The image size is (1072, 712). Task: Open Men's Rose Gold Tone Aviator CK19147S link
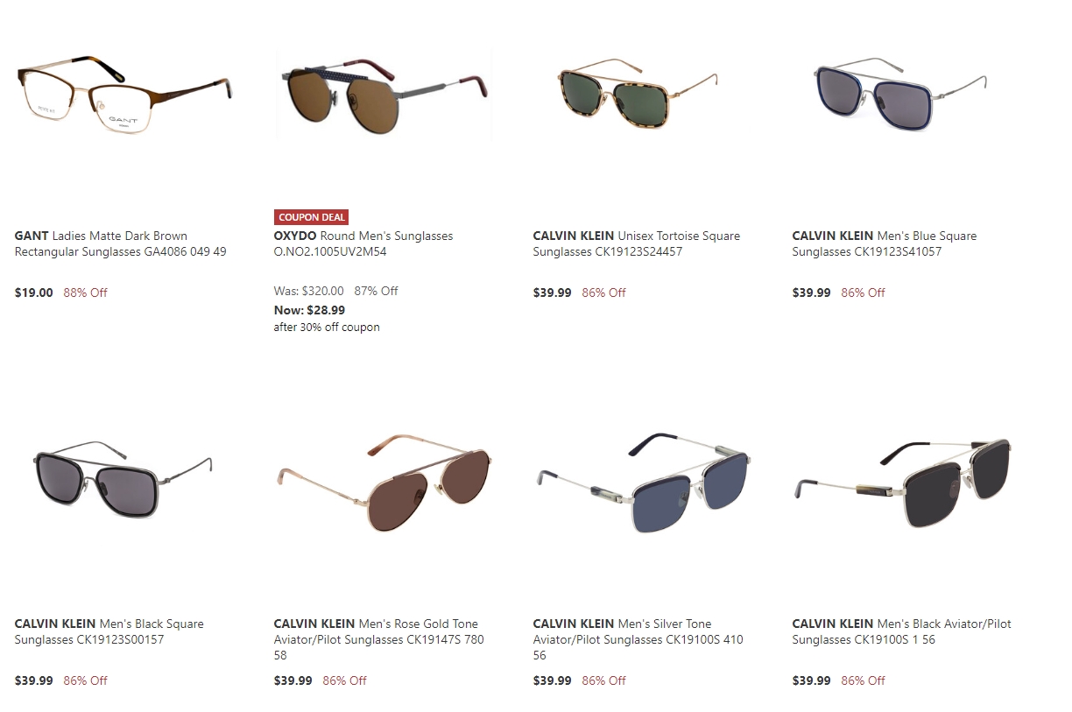click(379, 639)
